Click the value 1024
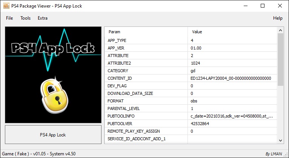The height and width of the screenshot is (158, 289). coord(195,63)
